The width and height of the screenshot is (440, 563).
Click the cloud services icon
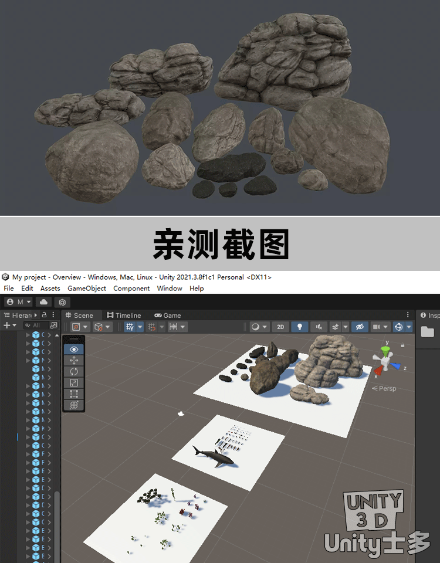(x=43, y=302)
